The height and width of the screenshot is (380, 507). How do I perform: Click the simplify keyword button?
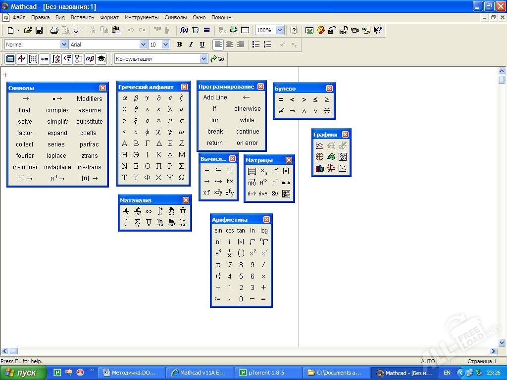point(57,122)
